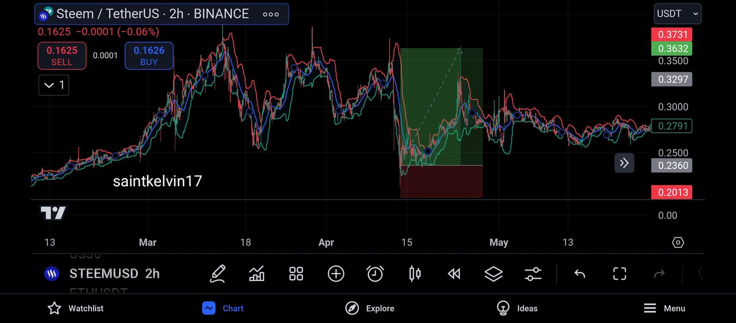Click the Apr label on time axis
The height and width of the screenshot is (323, 736).
coord(326,243)
